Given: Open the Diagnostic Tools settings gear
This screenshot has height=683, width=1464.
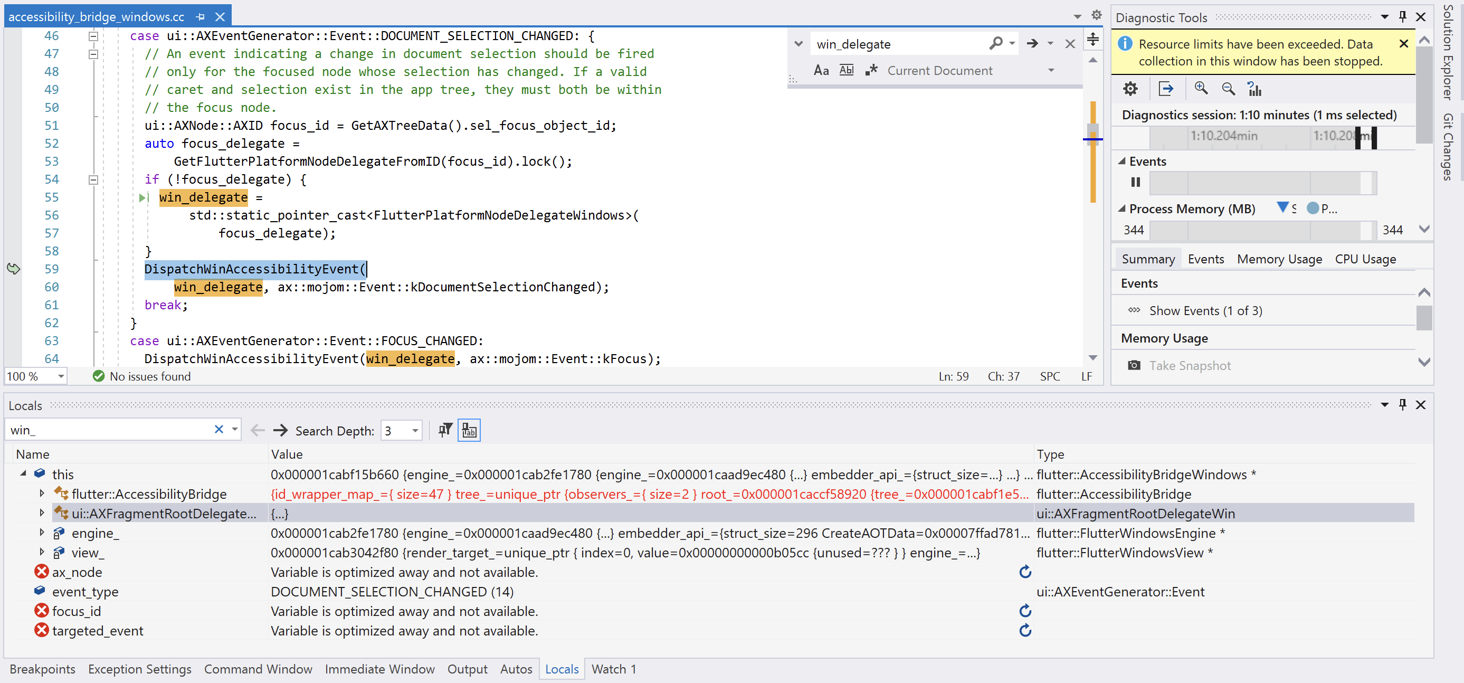Looking at the screenshot, I should [1130, 89].
